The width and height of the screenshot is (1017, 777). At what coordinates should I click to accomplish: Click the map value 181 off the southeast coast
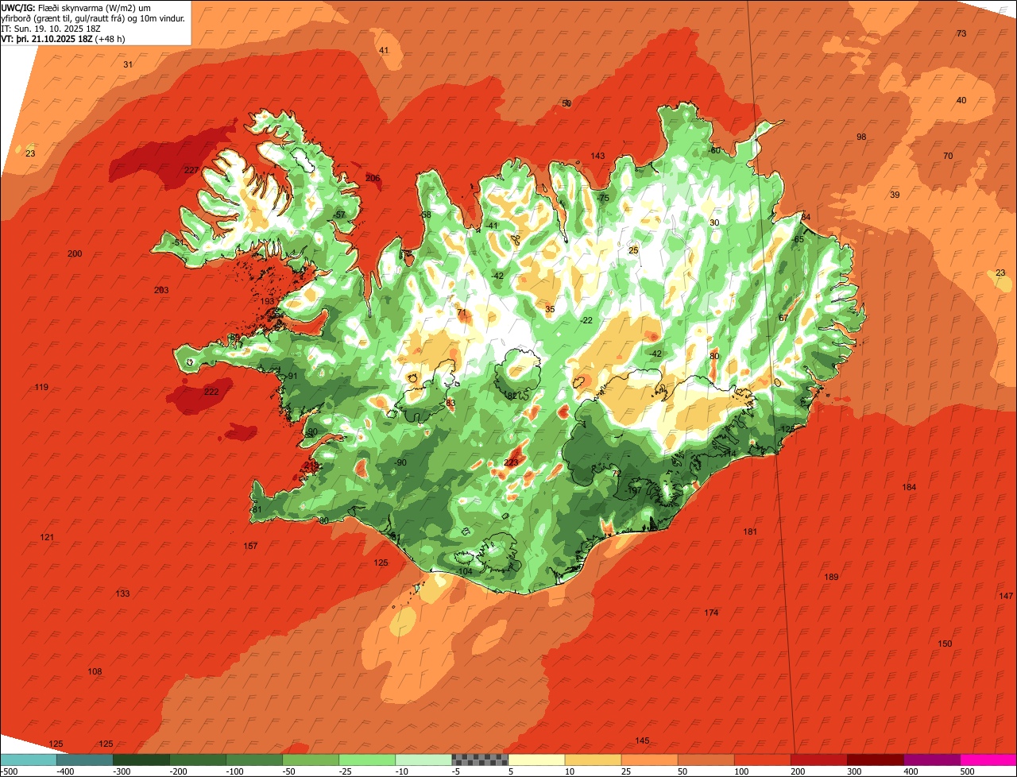point(750,532)
